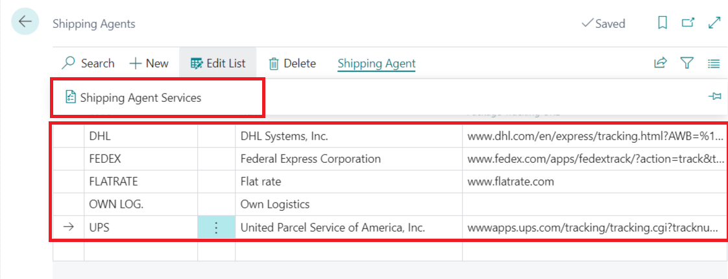This screenshot has height=279, width=728.
Task: Open the filter pane icon
Action: point(687,63)
